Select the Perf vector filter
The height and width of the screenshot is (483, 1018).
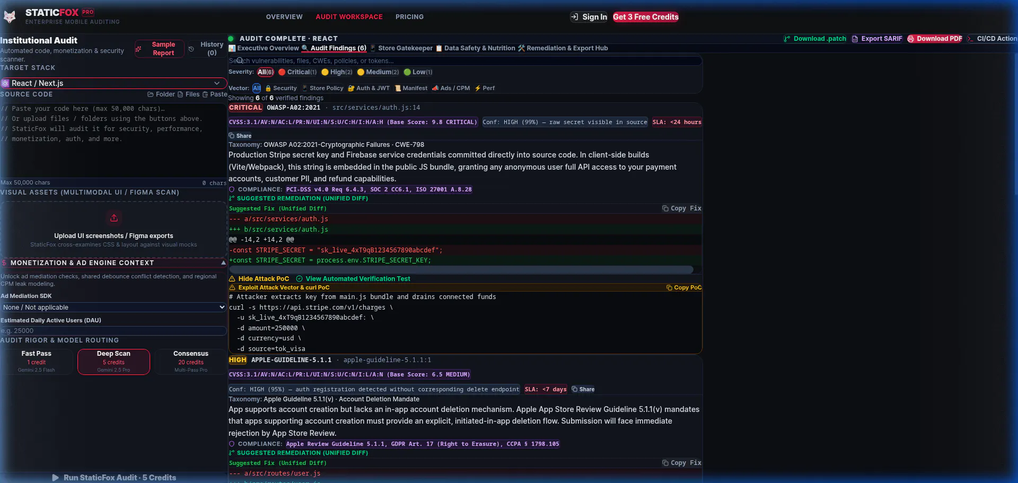click(485, 88)
